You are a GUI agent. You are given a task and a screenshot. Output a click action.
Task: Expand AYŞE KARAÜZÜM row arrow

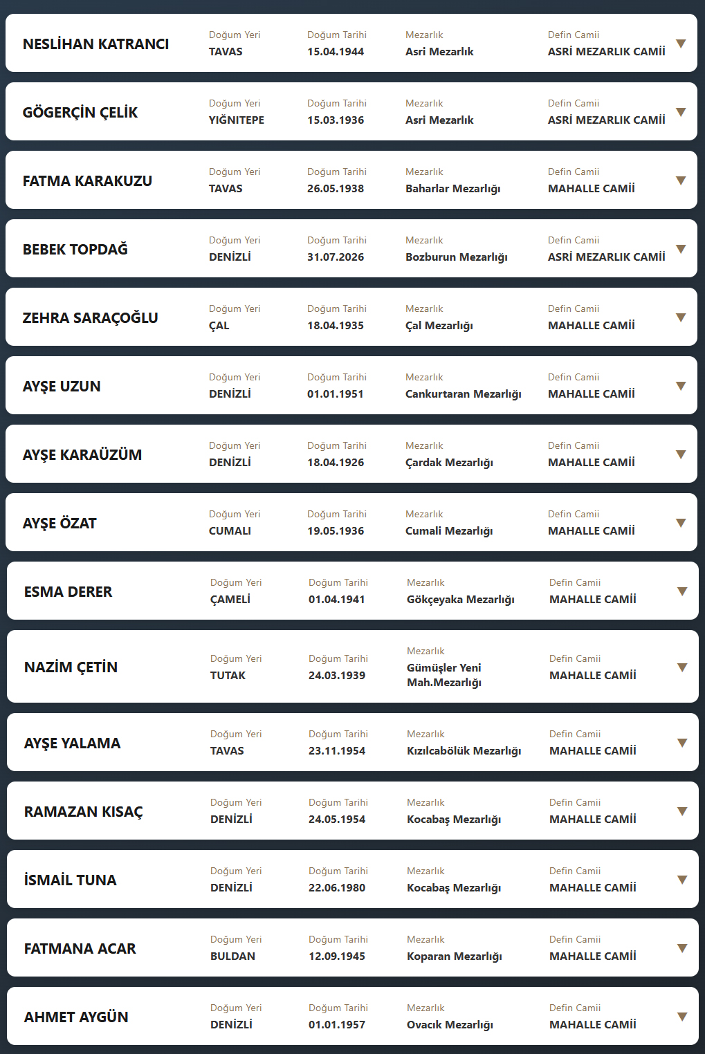681,454
